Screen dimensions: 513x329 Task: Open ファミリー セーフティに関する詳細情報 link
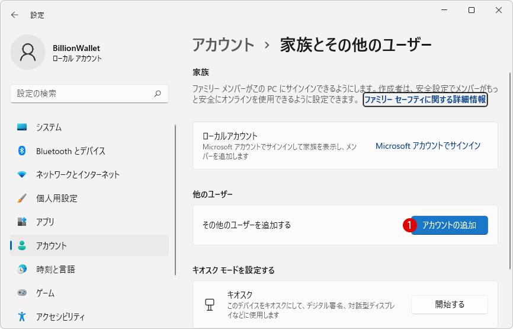click(x=425, y=100)
